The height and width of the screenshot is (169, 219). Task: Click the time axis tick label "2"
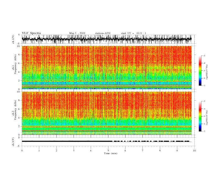tap(56, 150)
